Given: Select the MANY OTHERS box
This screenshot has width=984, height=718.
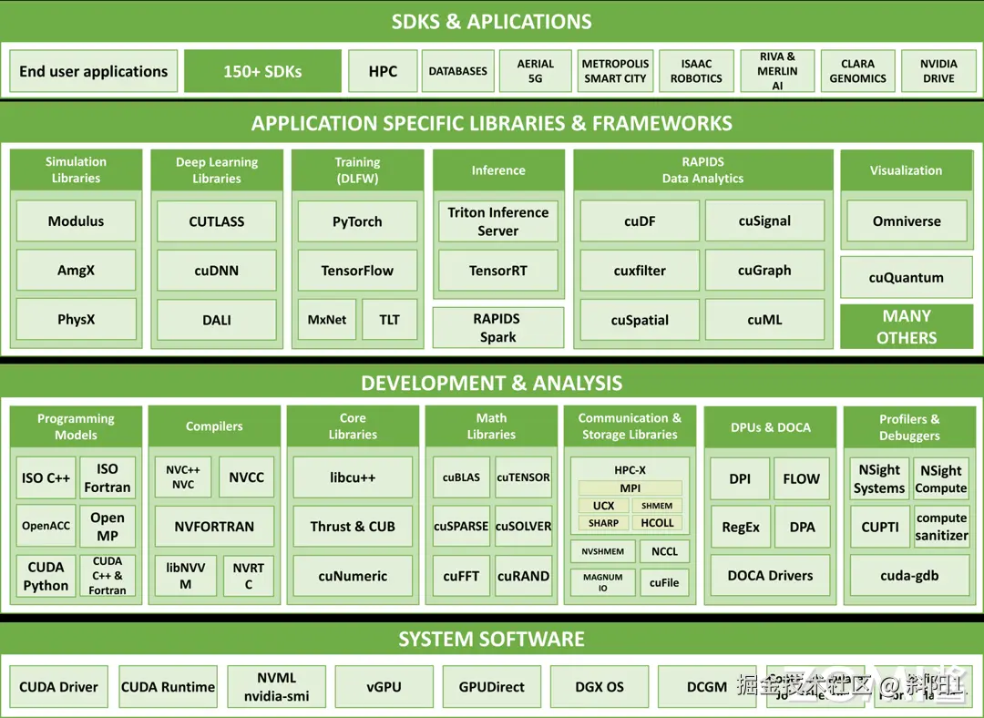Looking at the screenshot, I should (x=907, y=326).
